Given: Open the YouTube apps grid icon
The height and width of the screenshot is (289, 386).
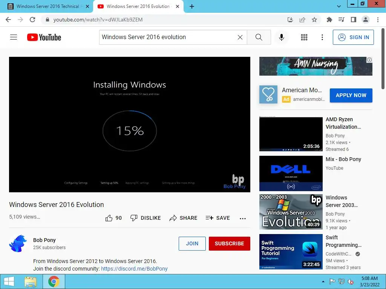Looking at the screenshot, I should 304,37.
